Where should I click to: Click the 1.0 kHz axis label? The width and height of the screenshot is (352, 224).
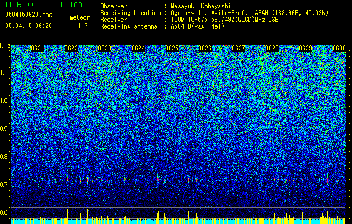click(x=5, y=101)
